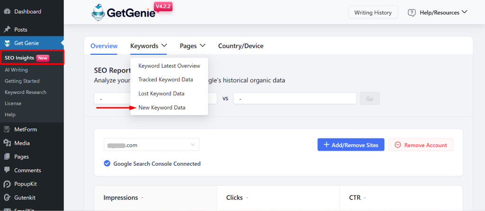485x211 pixels.
Task: Click the Keywords tab label text
Action: click(144, 46)
